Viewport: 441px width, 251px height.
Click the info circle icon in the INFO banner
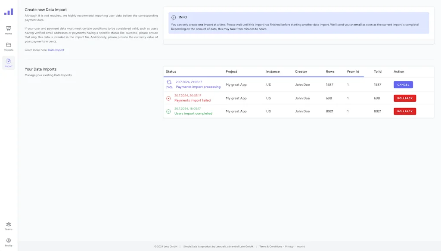tap(174, 17)
